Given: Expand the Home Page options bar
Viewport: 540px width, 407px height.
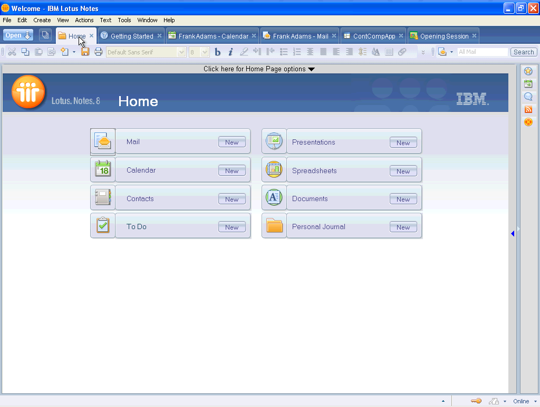Looking at the screenshot, I should click(258, 69).
